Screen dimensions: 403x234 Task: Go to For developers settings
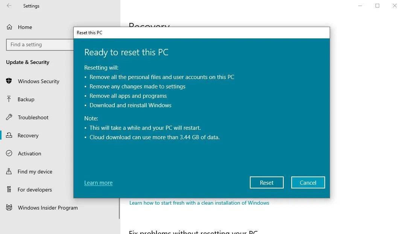click(x=35, y=190)
